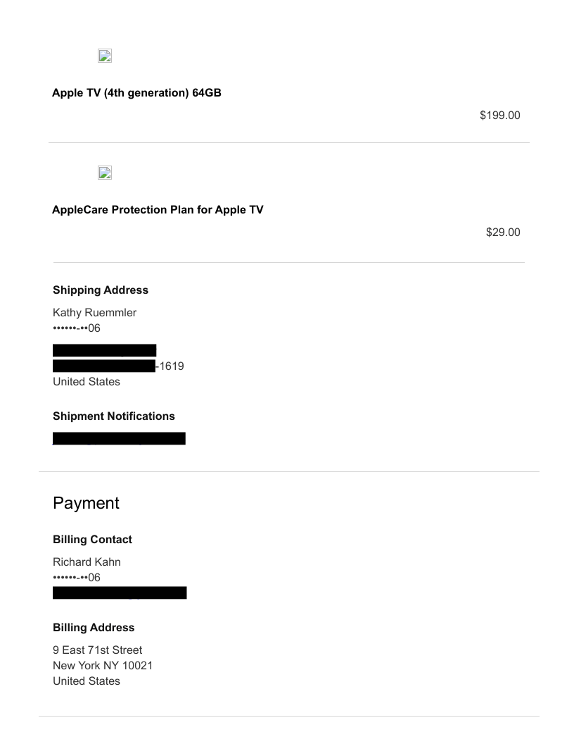Click the Billing Address heading

point(94,627)
